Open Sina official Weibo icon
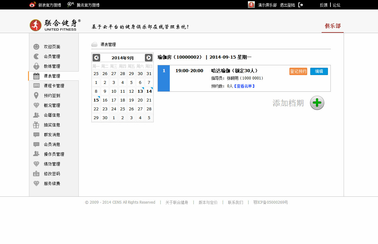The height and width of the screenshot is (244, 378). (32, 5)
